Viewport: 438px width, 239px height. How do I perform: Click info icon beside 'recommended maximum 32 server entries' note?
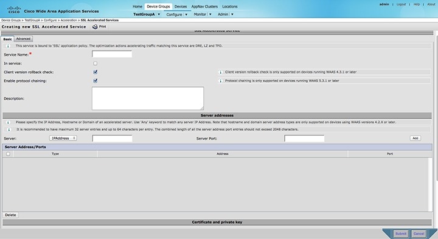pos(9,130)
